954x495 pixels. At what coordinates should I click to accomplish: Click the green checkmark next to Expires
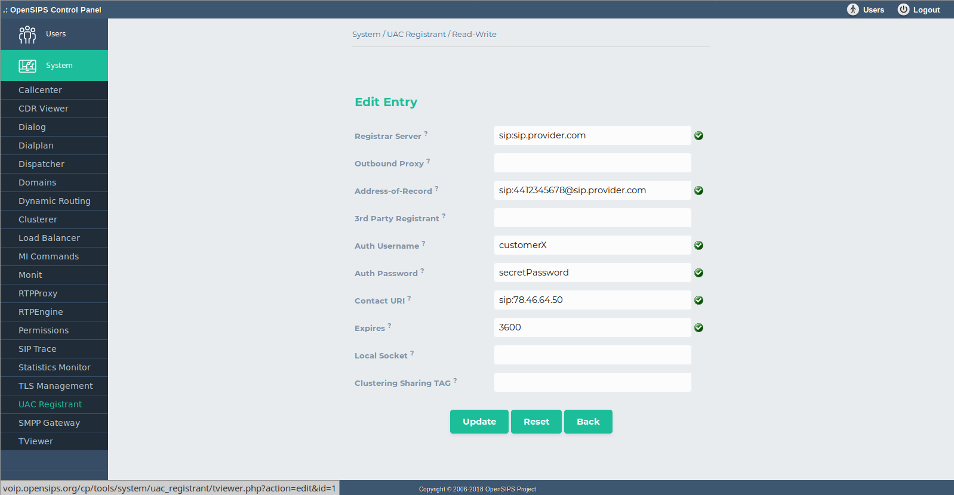click(699, 328)
